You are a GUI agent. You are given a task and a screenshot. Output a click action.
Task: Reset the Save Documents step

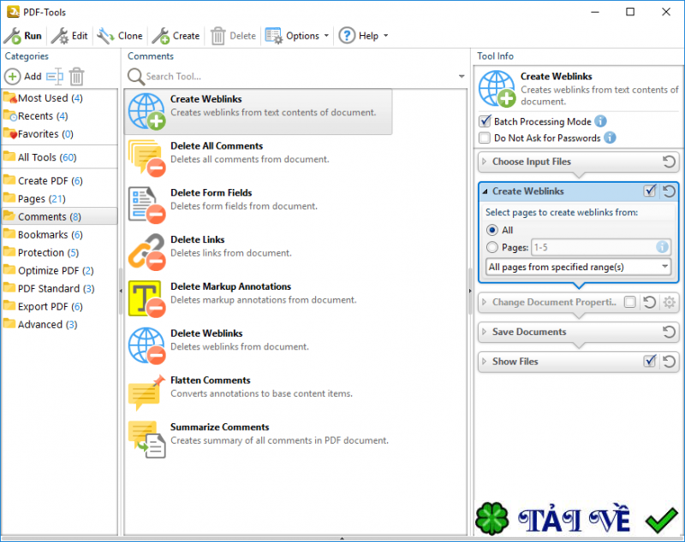670,332
